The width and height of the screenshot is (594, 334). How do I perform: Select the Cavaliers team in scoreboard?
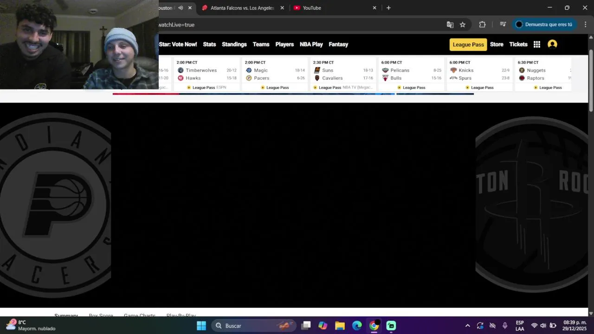(332, 78)
